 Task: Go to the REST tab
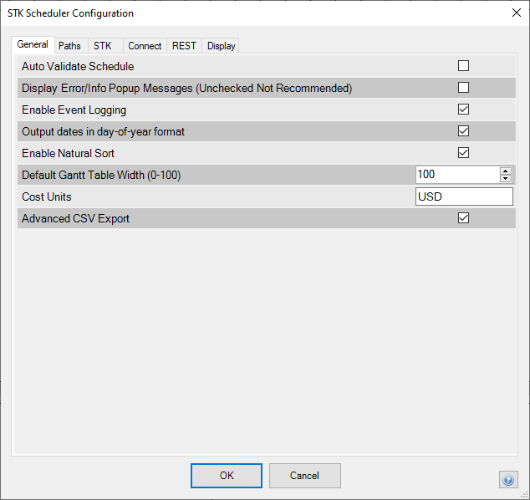(x=184, y=46)
